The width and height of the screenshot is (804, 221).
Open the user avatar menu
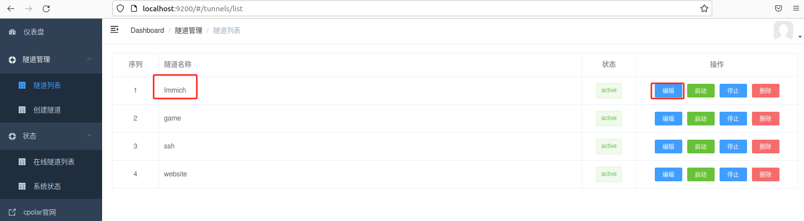click(x=784, y=31)
